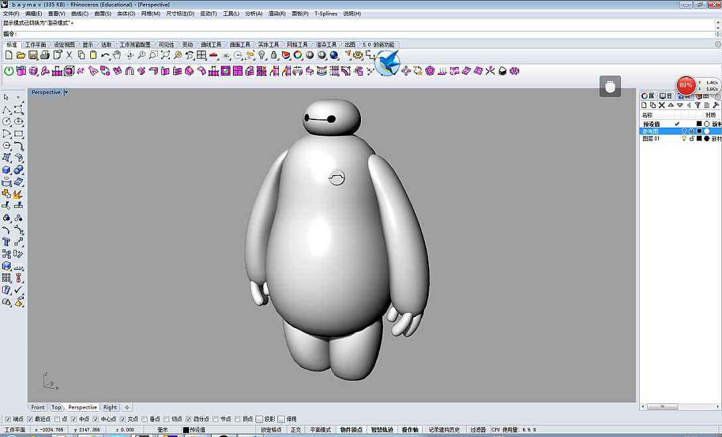The height and width of the screenshot is (437, 722).
Task: Select the Pan view hand tool
Action: tap(117, 55)
